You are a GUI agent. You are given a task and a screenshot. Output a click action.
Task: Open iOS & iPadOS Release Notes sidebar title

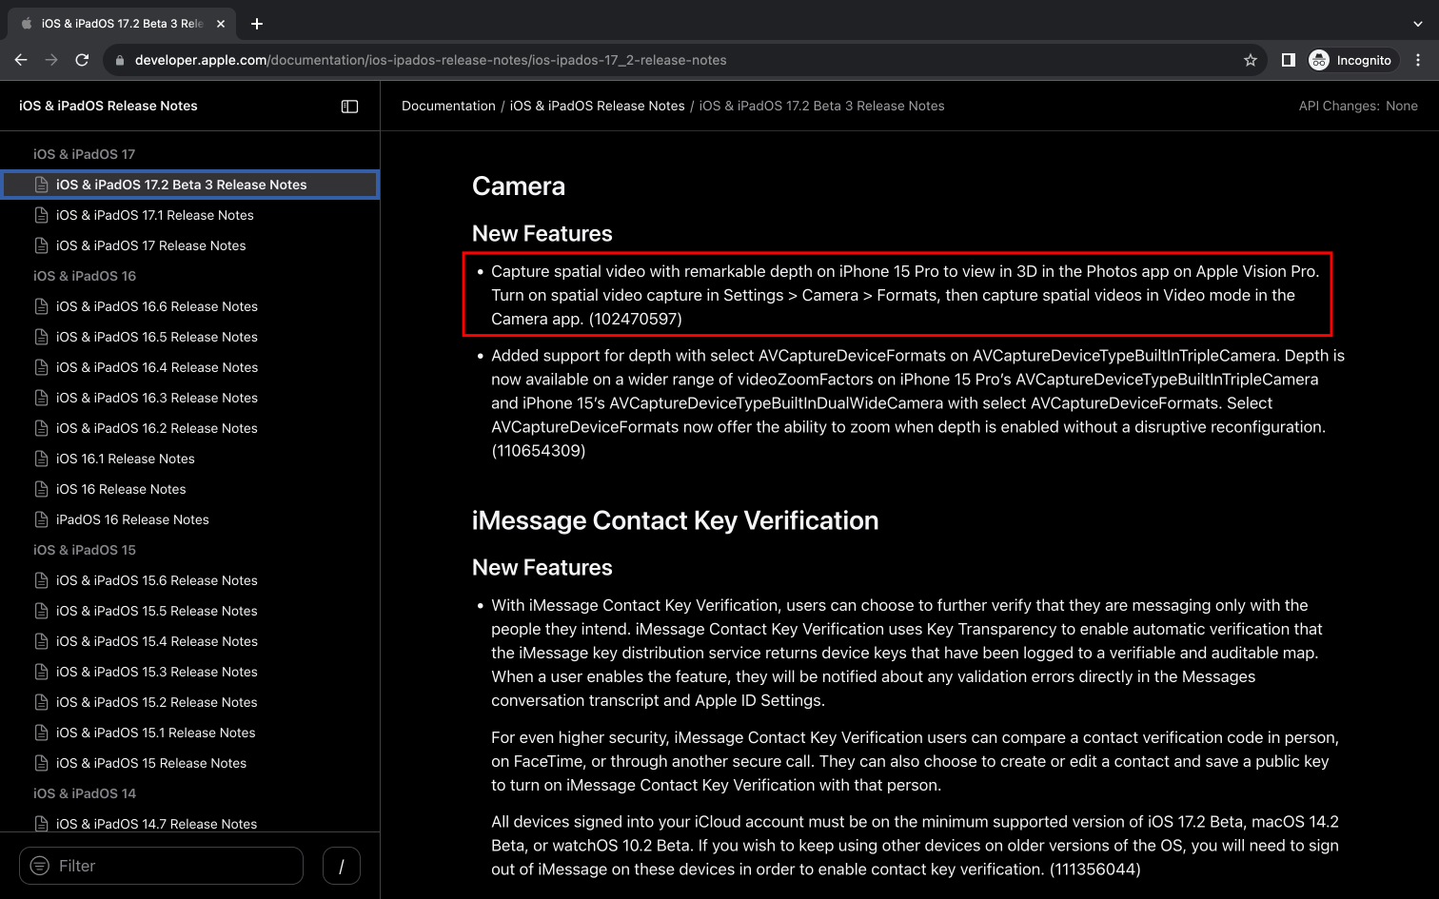(x=108, y=106)
